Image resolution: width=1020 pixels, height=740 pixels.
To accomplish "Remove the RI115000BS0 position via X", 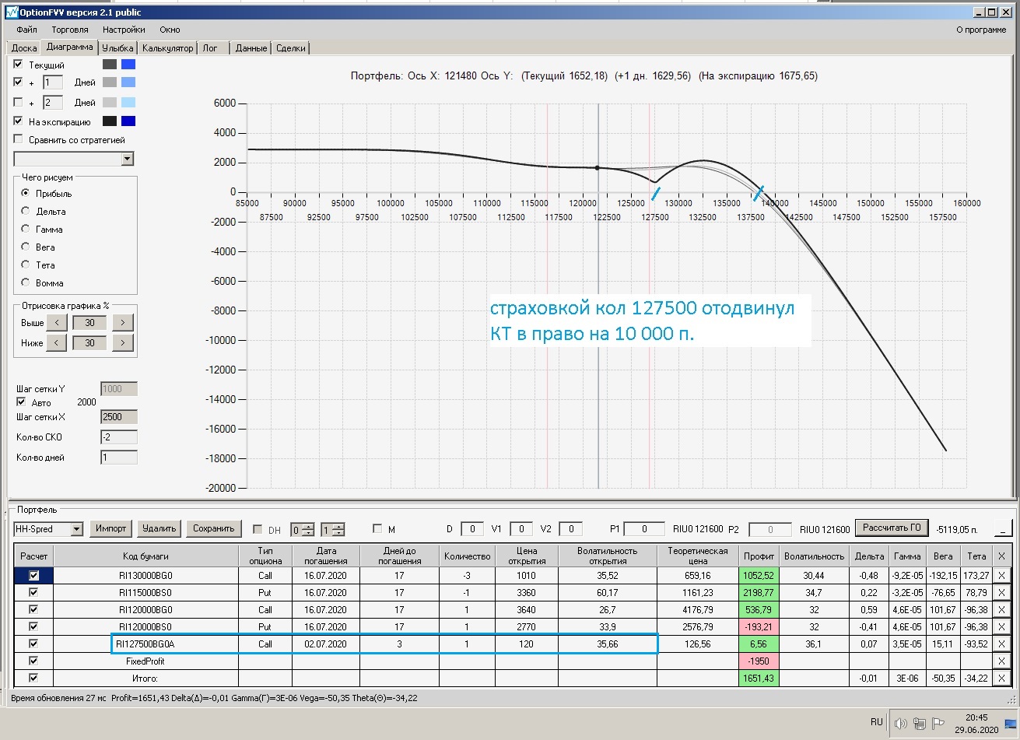I will coord(1001,593).
